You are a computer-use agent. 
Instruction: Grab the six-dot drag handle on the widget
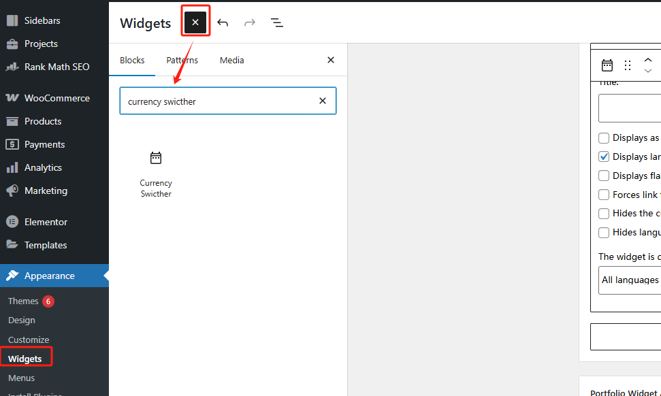tap(628, 65)
